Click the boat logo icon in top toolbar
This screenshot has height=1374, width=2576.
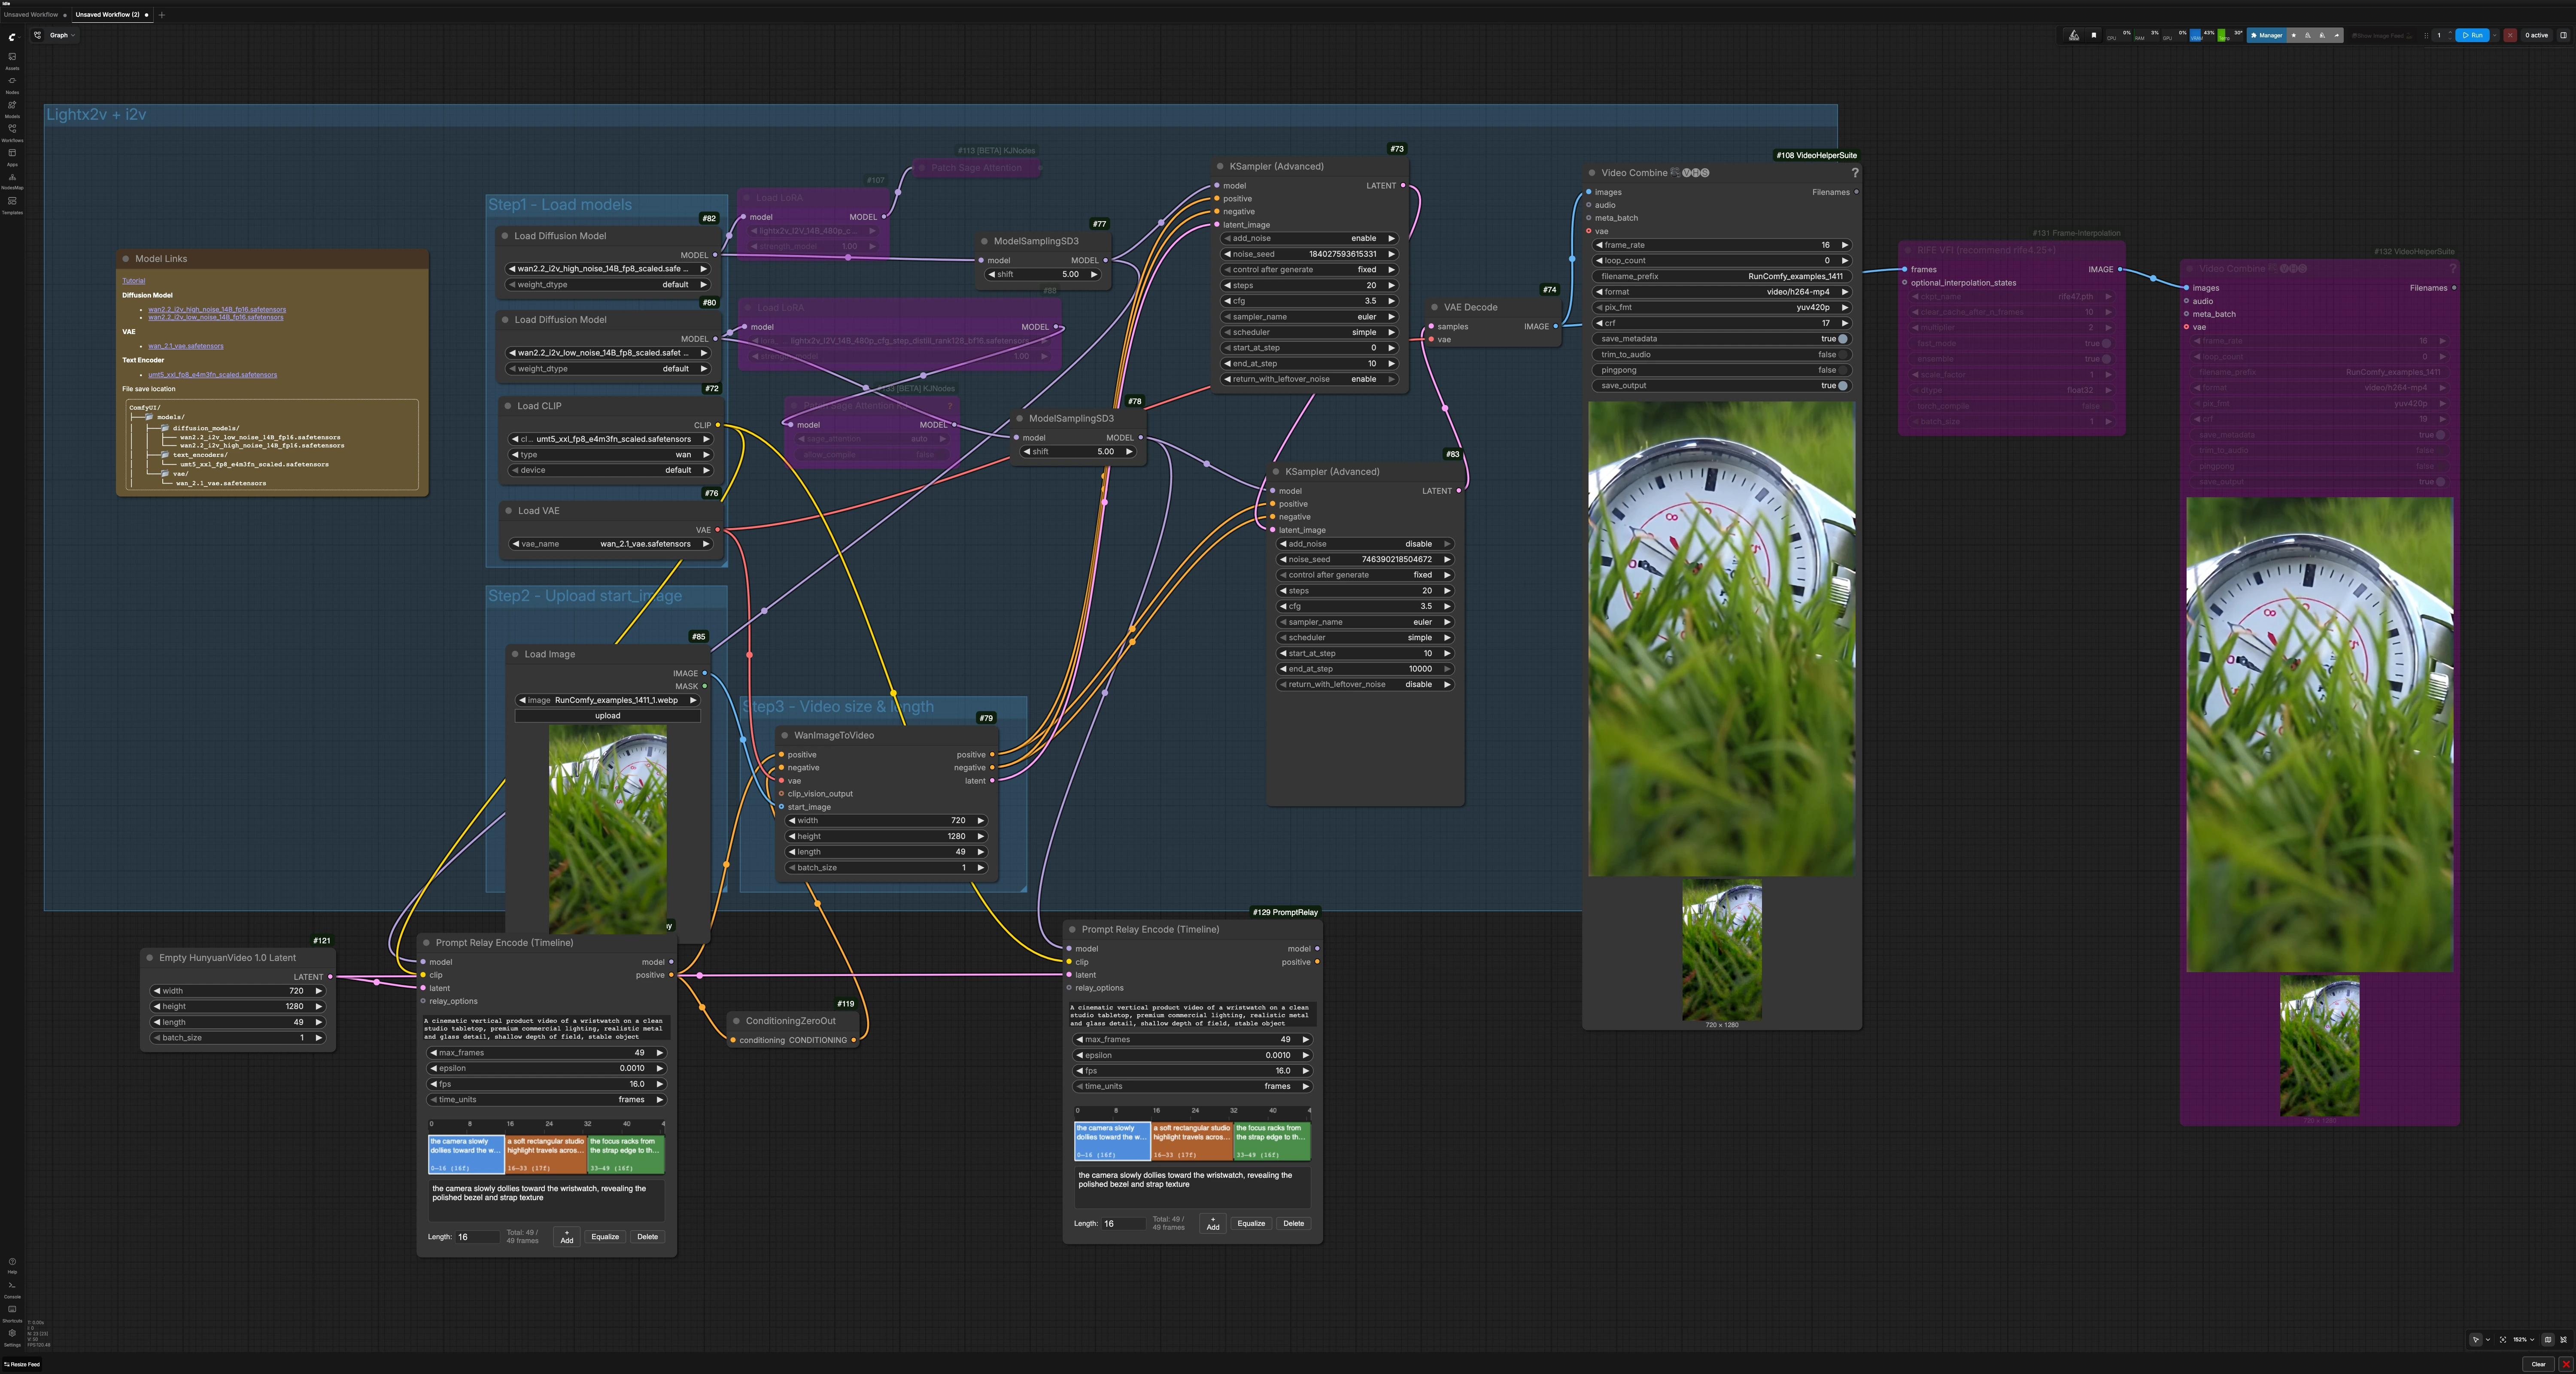click(x=2074, y=35)
